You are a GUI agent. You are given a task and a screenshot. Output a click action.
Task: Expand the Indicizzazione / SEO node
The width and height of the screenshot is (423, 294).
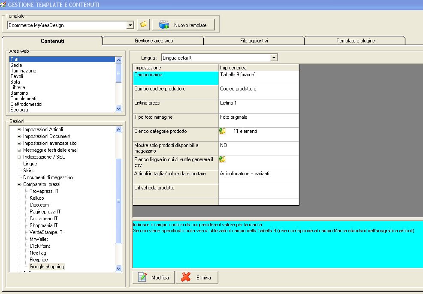tap(19, 157)
